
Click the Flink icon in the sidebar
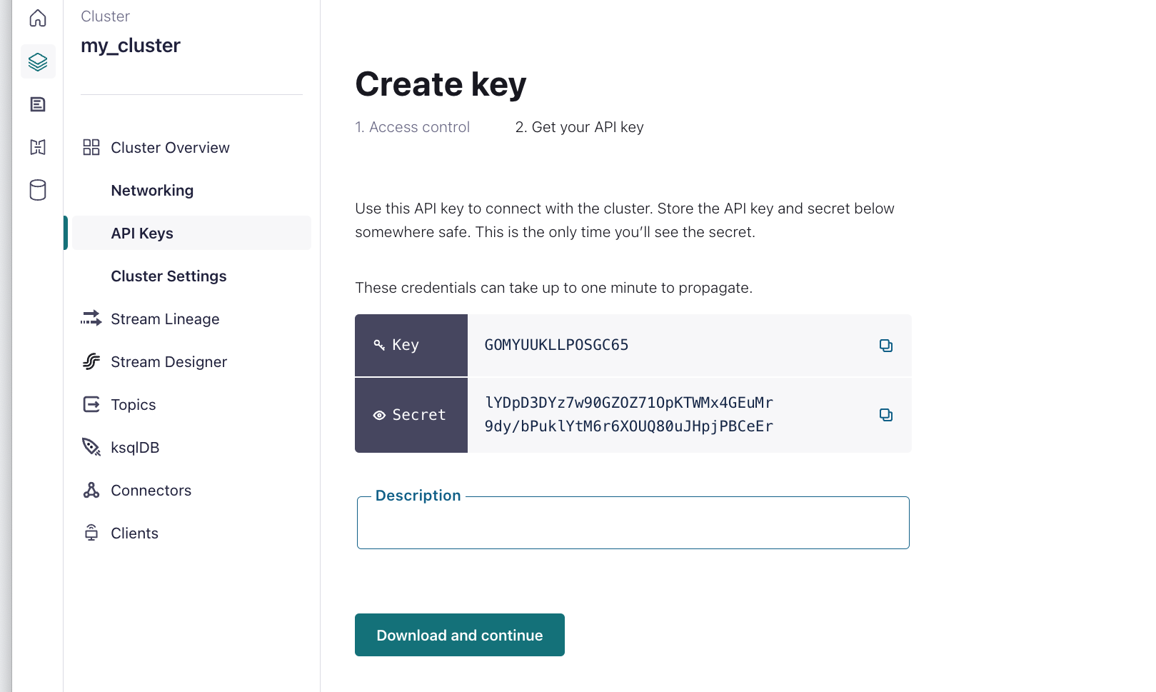(37, 147)
